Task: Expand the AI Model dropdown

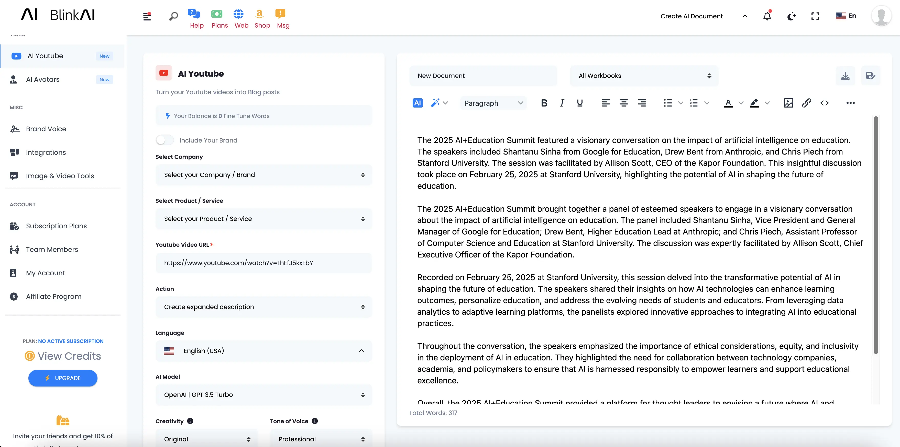Action: [264, 395]
